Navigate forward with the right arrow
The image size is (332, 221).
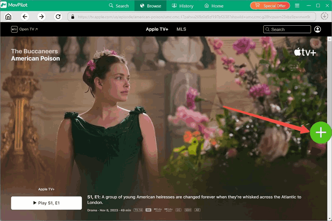click(x=41, y=17)
